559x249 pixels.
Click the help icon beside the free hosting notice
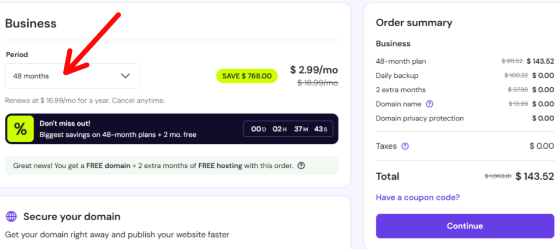pos(301,166)
